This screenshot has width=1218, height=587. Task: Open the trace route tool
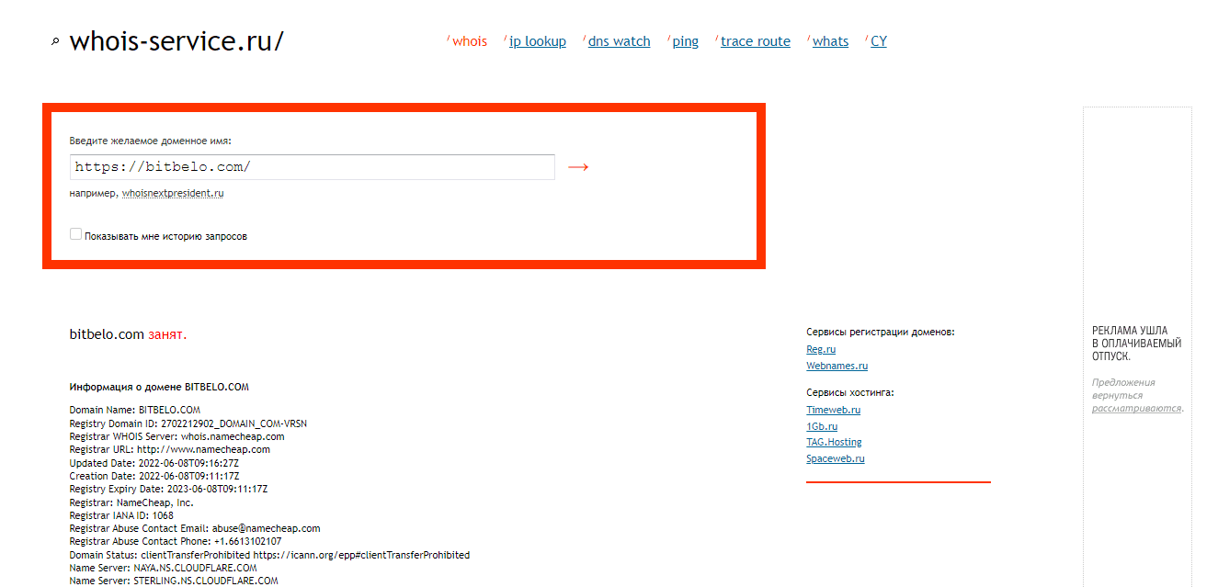[x=755, y=41]
